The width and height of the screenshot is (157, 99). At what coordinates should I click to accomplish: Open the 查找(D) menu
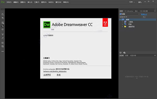point(44,2)
